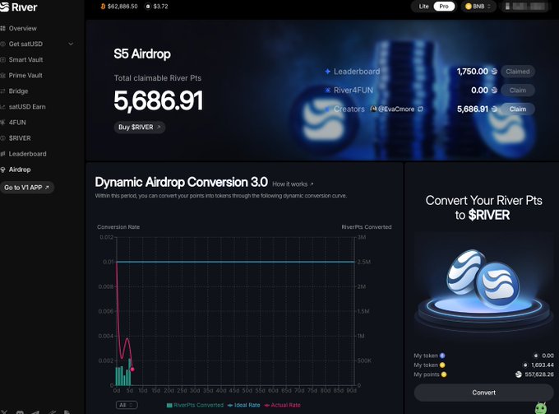The width and height of the screenshot is (559, 414).
Task: Click the icon beside River4FUN reward row
Action: pos(327,91)
